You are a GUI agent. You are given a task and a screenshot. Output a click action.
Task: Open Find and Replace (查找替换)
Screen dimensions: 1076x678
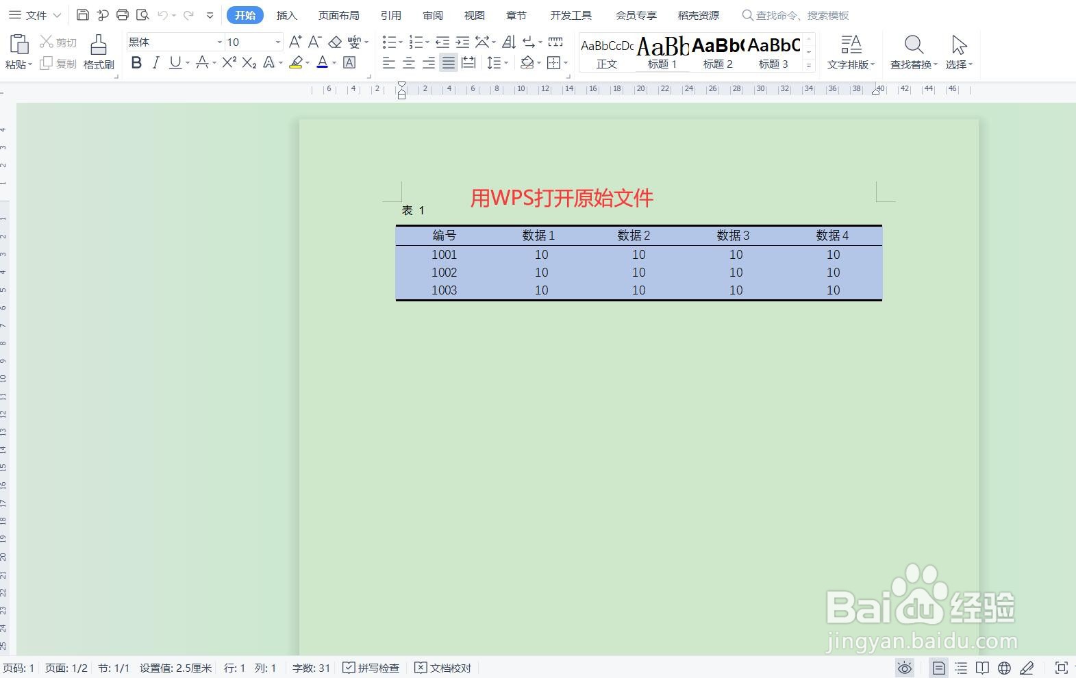point(914,52)
